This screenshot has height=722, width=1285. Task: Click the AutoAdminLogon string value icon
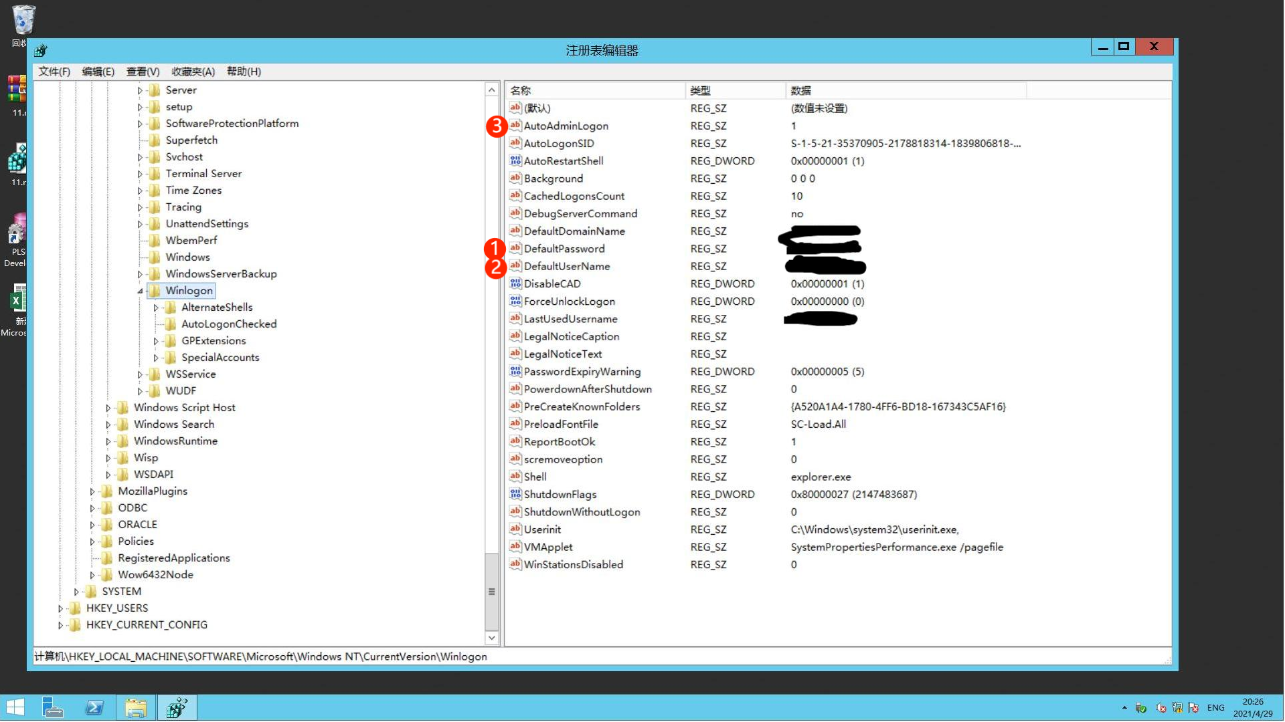coord(515,126)
